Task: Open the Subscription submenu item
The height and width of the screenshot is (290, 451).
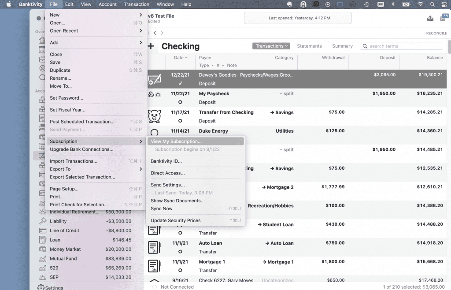Action: [x=96, y=141]
